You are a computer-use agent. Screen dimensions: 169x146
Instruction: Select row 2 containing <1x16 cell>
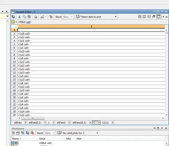coord(91,34)
